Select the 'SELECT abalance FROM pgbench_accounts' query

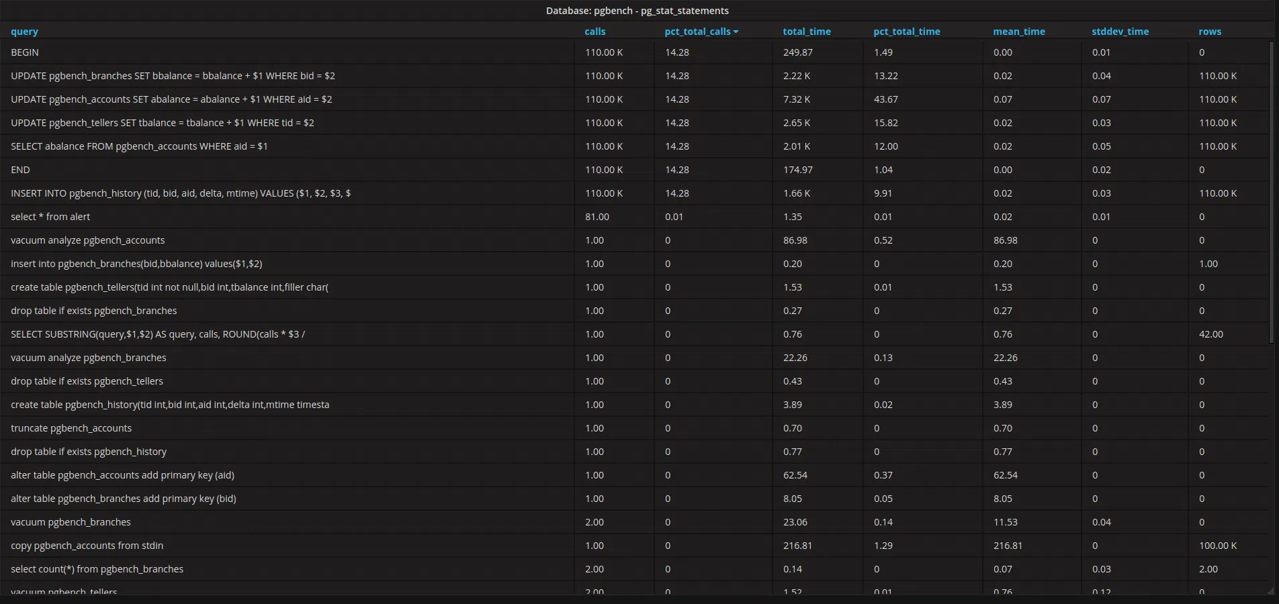click(139, 146)
